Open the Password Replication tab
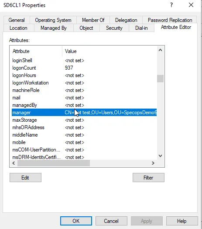 170,20
